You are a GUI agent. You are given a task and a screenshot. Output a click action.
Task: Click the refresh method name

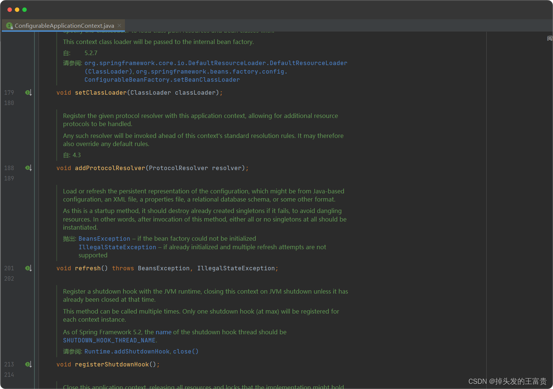click(88, 268)
